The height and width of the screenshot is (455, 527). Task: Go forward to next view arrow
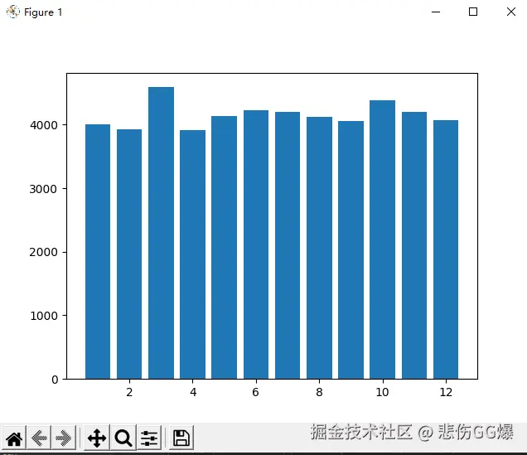coord(64,438)
